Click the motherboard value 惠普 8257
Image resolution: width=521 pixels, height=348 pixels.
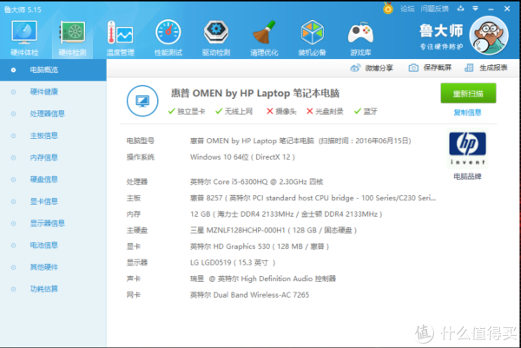(313, 198)
